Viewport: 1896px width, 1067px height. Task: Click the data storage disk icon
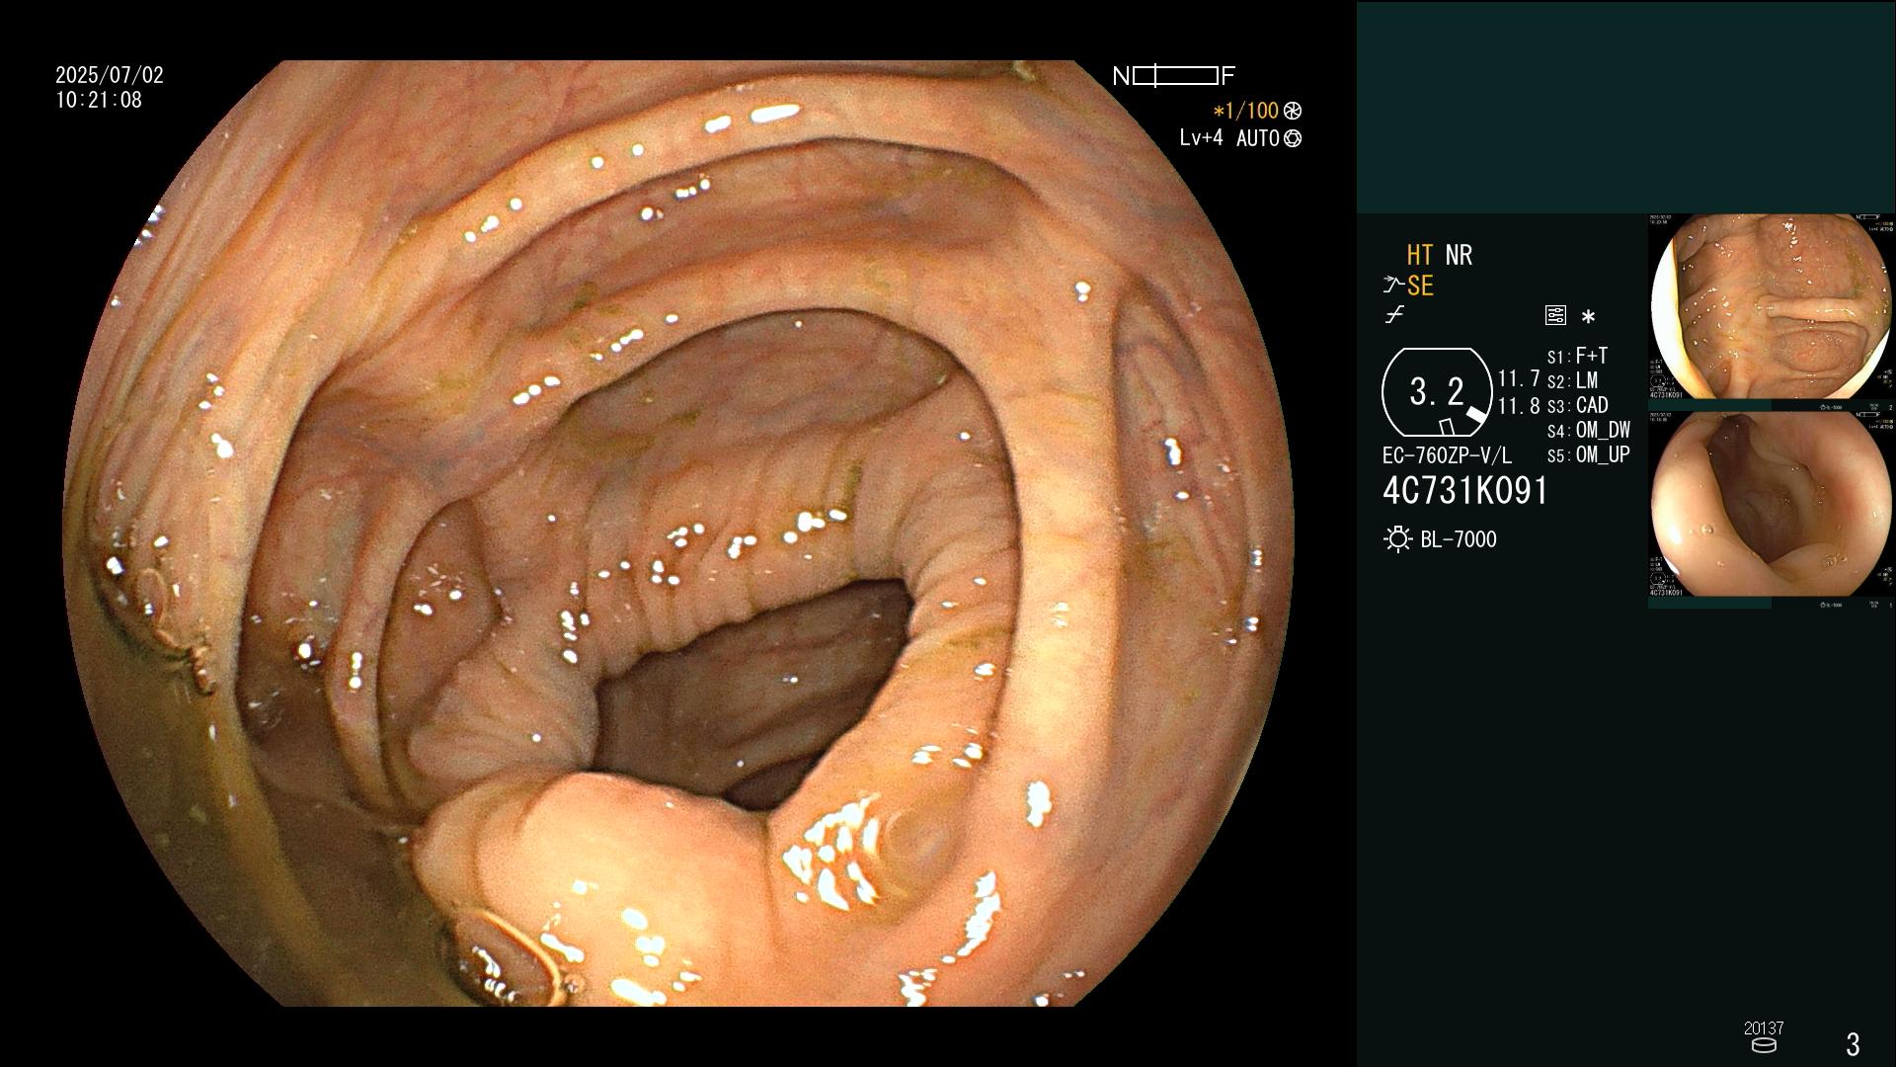(1763, 1045)
